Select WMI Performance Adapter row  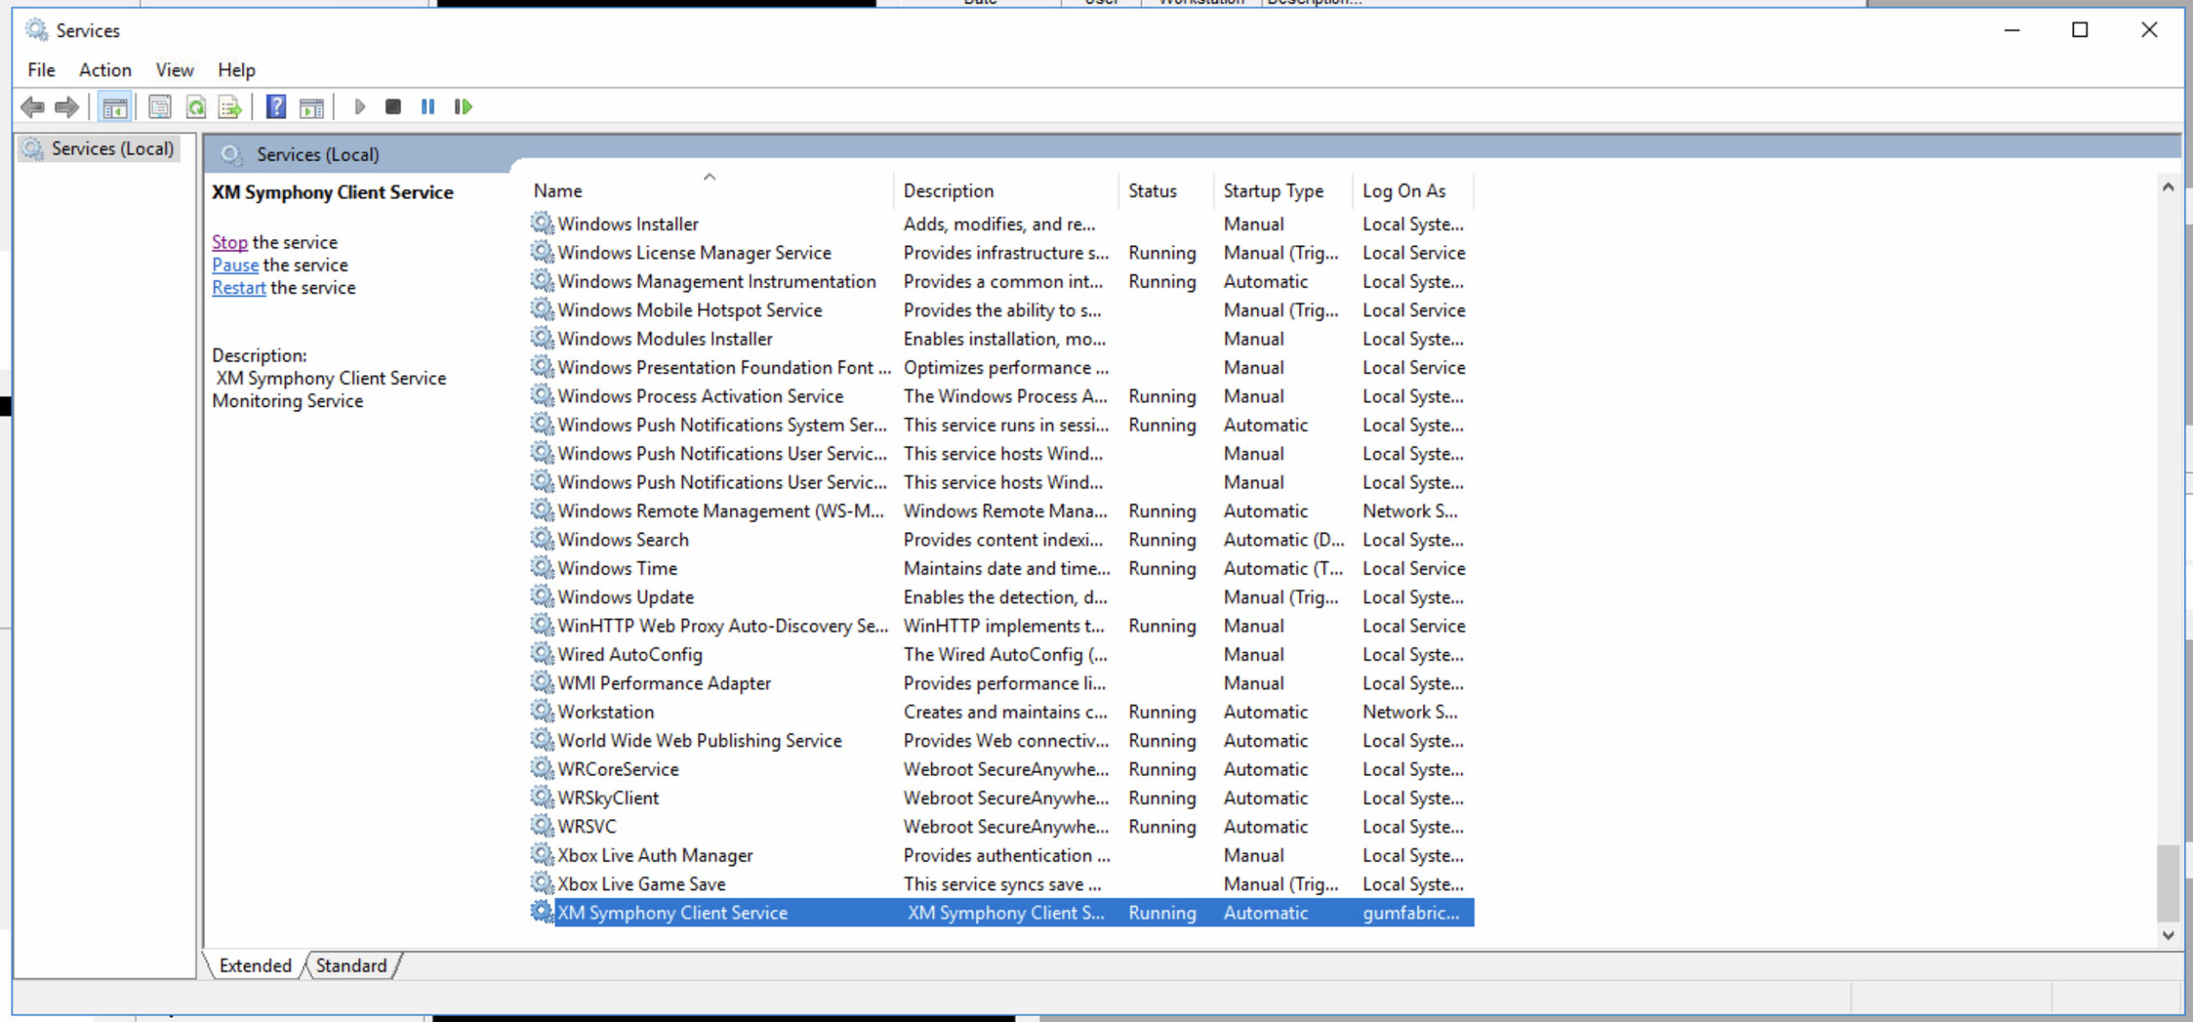1001,684
